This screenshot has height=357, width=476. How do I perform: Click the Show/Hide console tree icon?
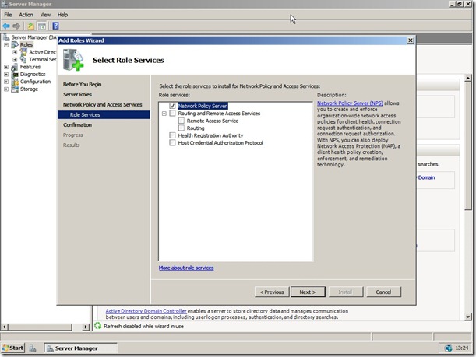point(42,26)
